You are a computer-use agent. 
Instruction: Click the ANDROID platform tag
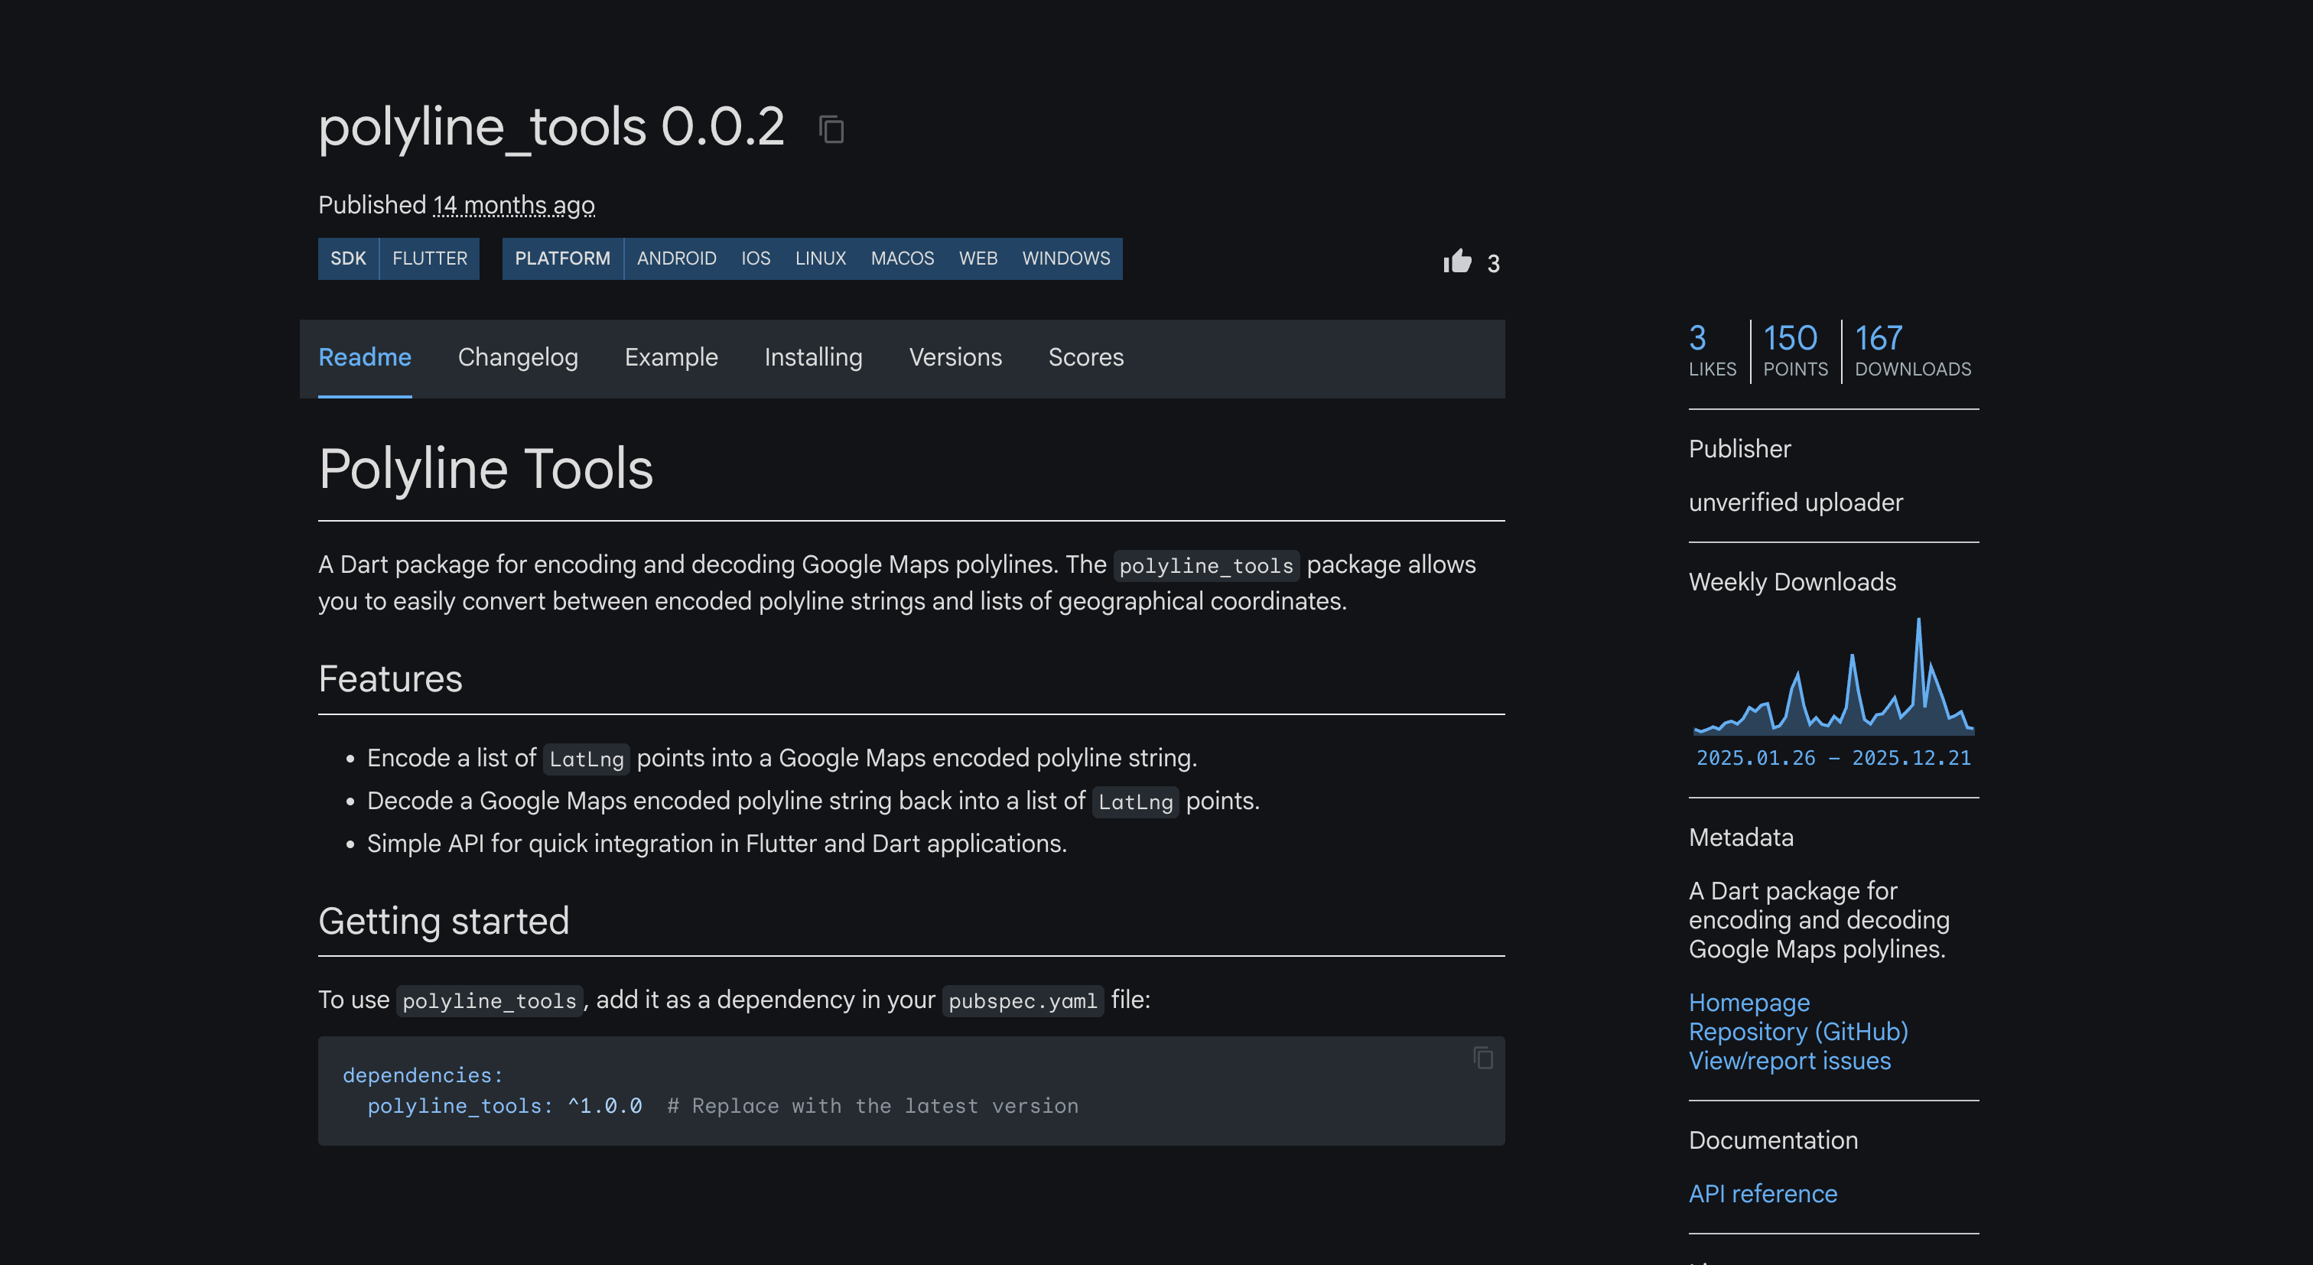[x=676, y=259]
